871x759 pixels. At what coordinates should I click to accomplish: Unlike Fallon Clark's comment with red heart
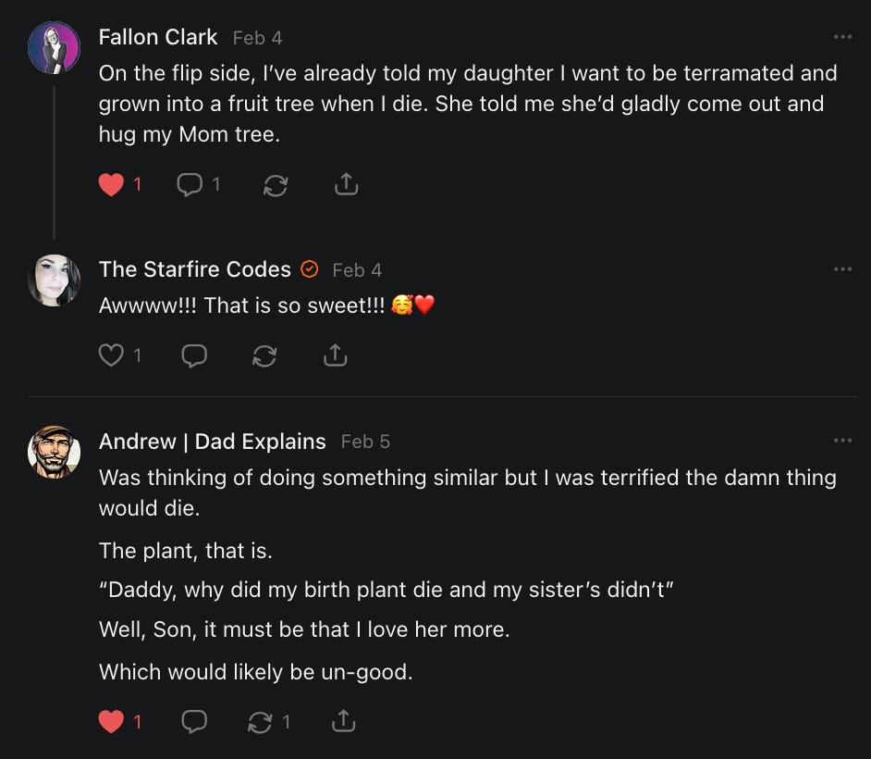click(x=111, y=185)
